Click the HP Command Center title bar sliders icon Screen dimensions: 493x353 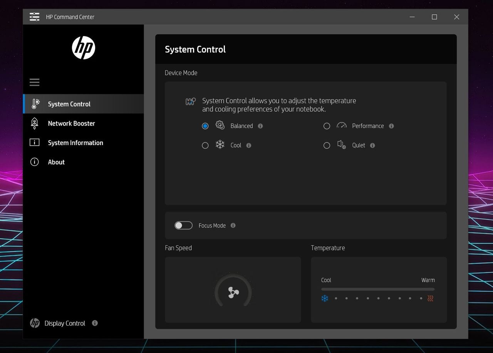pyautogui.click(x=34, y=17)
